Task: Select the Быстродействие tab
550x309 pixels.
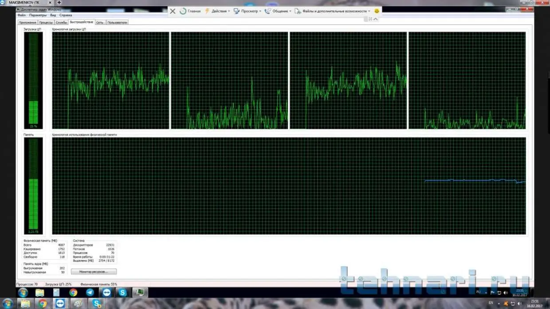Action: click(82, 22)
